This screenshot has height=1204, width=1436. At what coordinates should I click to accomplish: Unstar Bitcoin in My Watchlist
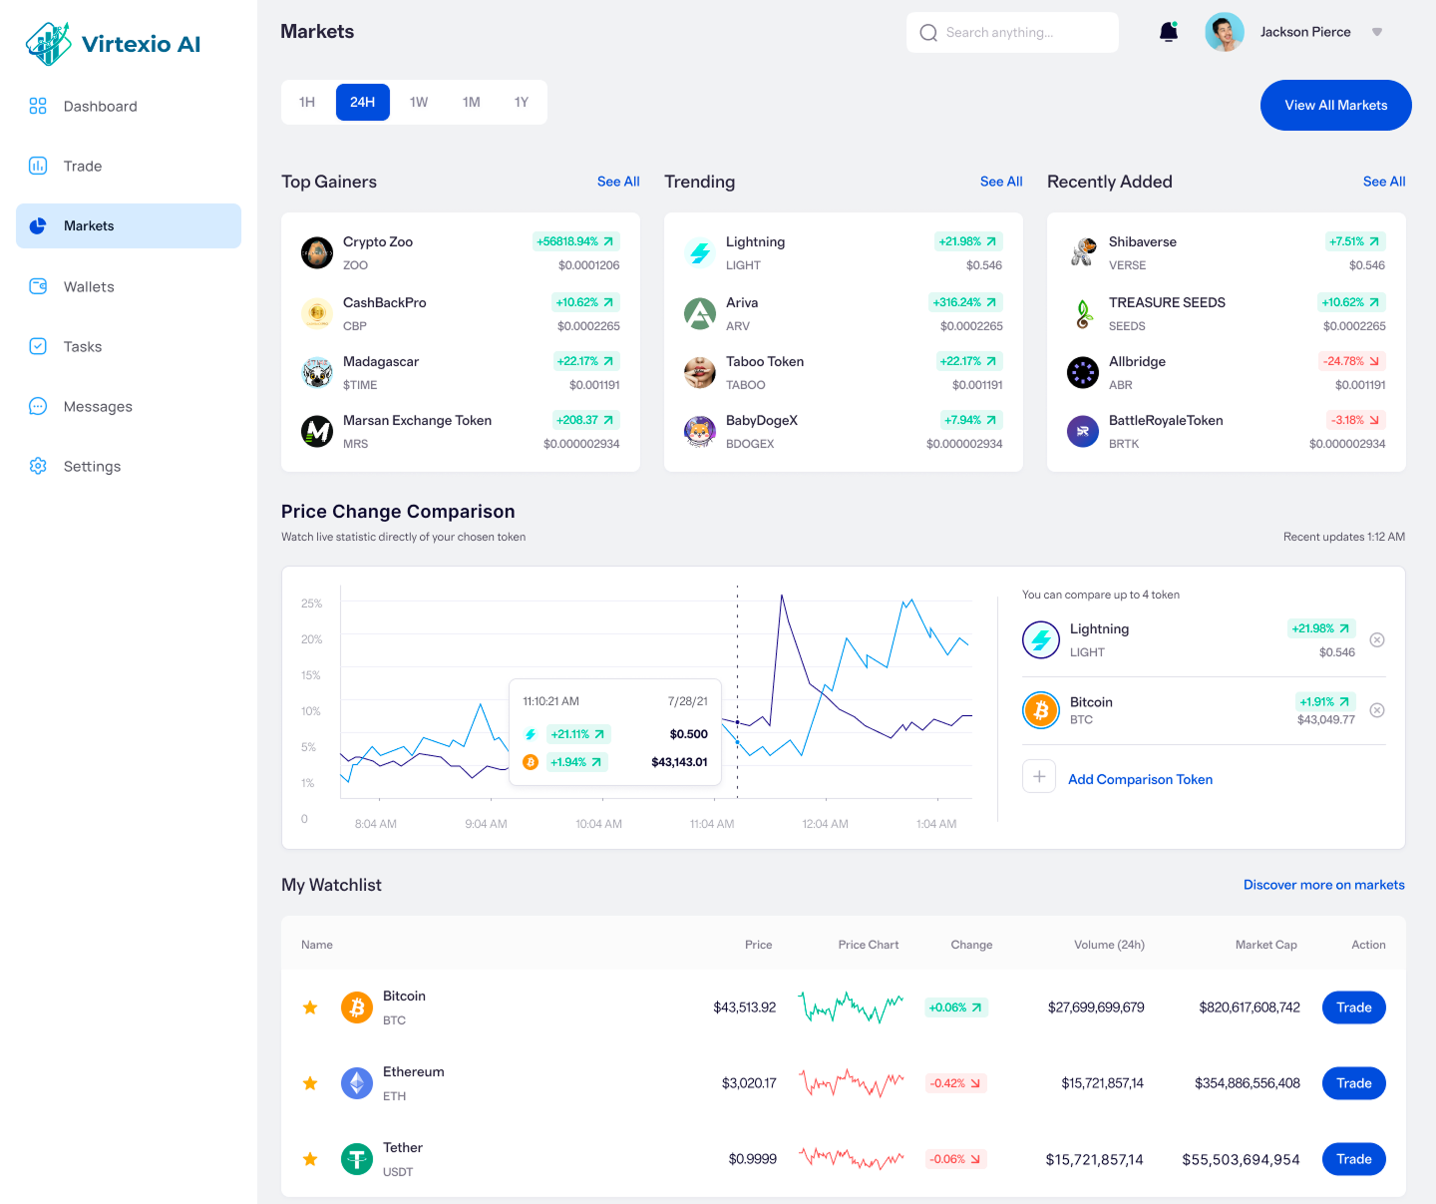click(x=310, y=1007)
